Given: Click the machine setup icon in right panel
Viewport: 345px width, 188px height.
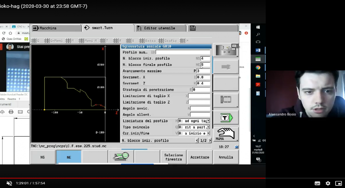Looking at the screenshot, I should click(226, 50).
